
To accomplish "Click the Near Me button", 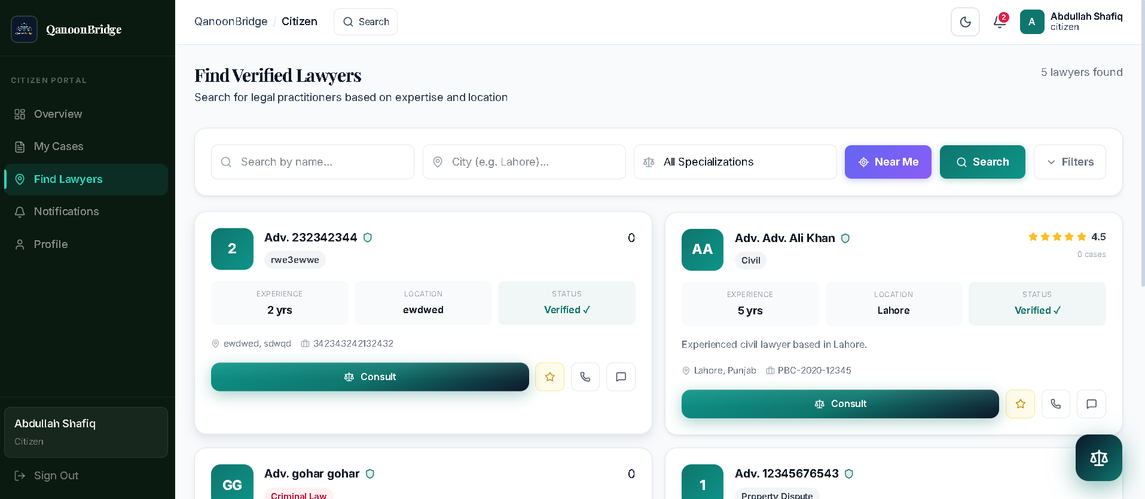I will coord(888,162).
